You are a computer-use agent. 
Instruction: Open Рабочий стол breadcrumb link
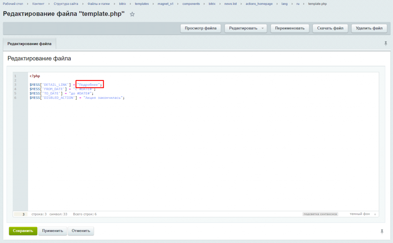pos(13,4)
